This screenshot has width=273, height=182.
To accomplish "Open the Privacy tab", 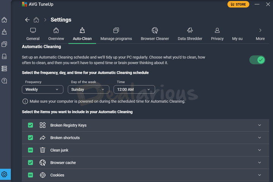I will tap(217, 34).
